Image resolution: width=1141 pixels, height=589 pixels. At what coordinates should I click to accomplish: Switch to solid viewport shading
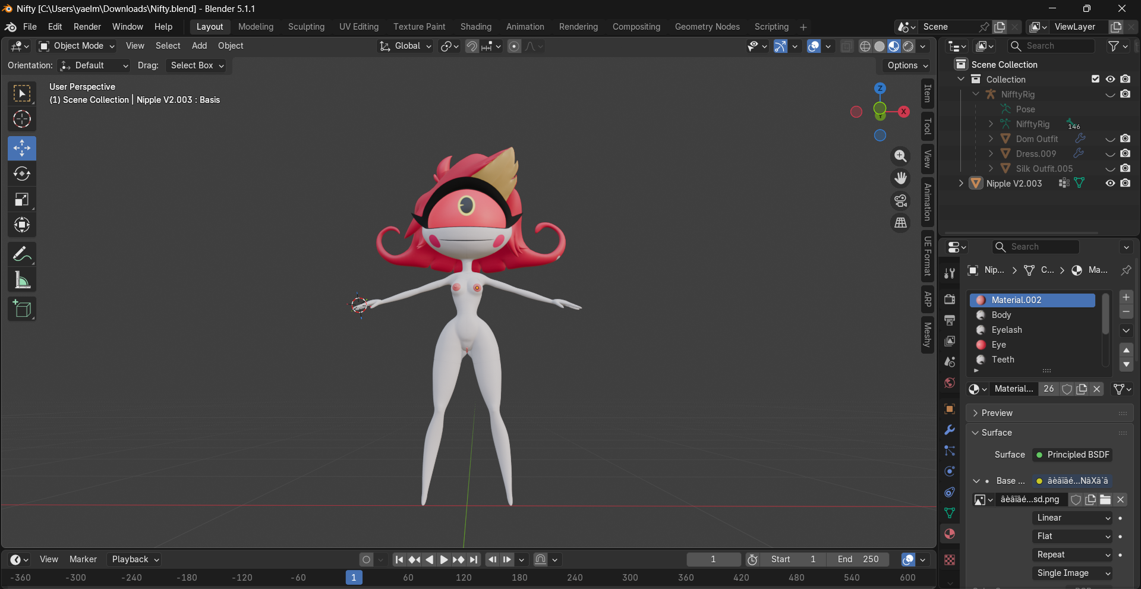click(880, 46)
